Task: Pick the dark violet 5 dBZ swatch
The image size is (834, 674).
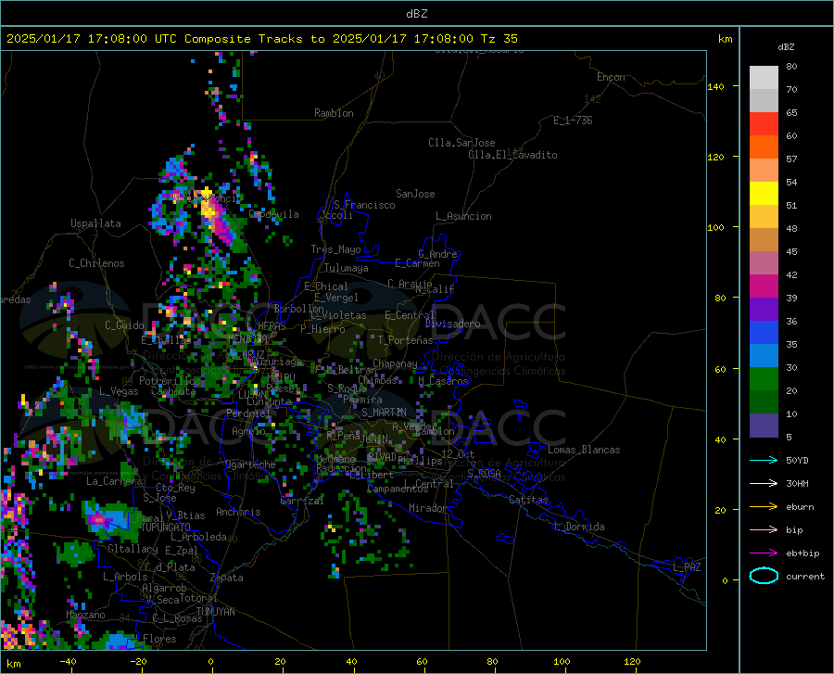Action: (x=764, y=426)
